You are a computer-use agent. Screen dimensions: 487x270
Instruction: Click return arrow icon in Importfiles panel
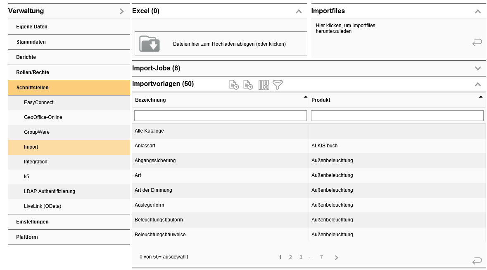pyautogui.click(x=477, y=42)
